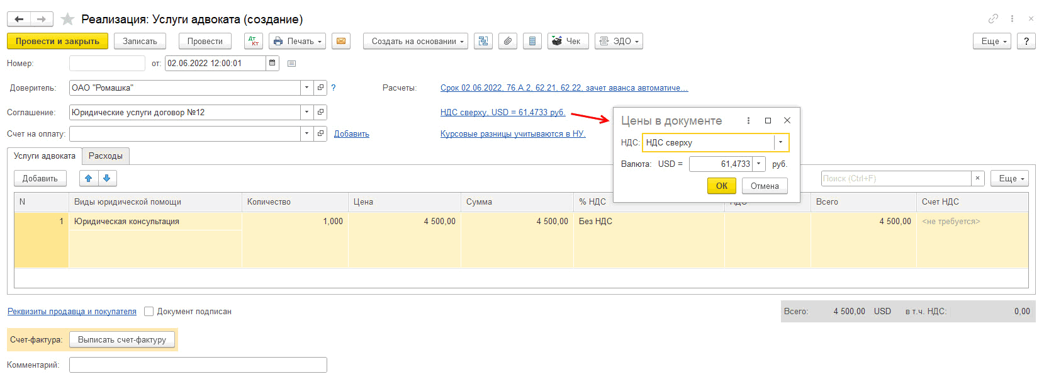Click the calendar icon in date field
This screenshot has height=374, width=1044.
point(272,63)
